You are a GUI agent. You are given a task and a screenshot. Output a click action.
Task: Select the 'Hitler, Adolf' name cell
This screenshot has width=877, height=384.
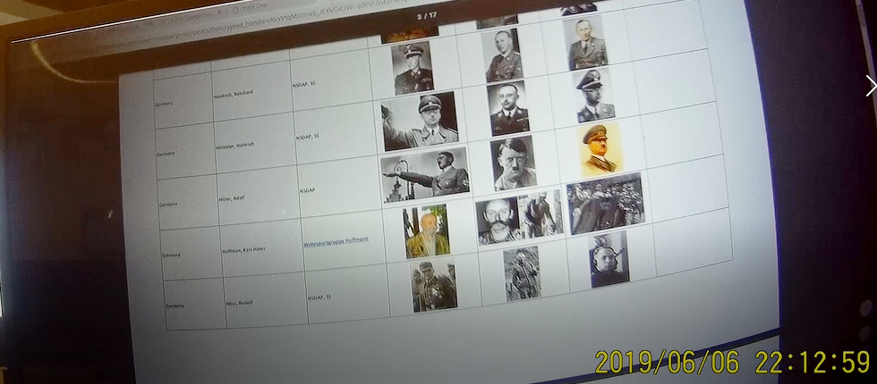(x=259, y=196)
